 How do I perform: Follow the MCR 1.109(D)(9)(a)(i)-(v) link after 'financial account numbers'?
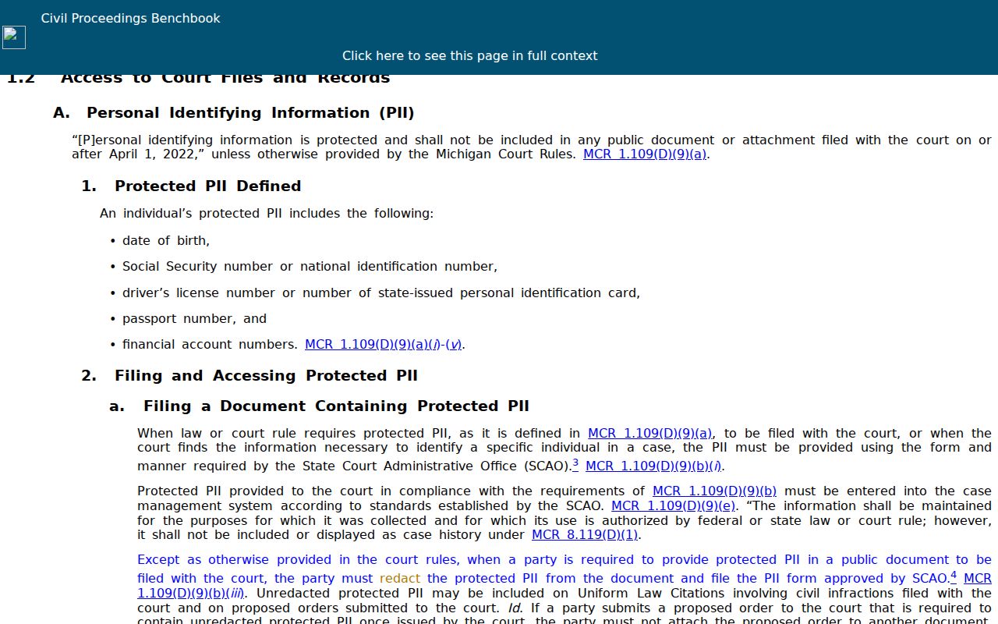pyautogui.click(x=384, y=345)
